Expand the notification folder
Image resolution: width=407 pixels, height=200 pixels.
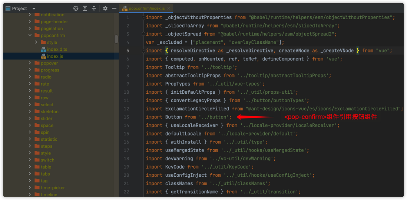click(x=30, y=15)
